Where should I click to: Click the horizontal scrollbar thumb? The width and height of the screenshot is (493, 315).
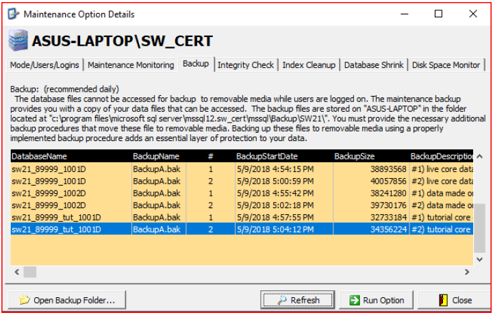pyautogui.click(x=30, y=272)
